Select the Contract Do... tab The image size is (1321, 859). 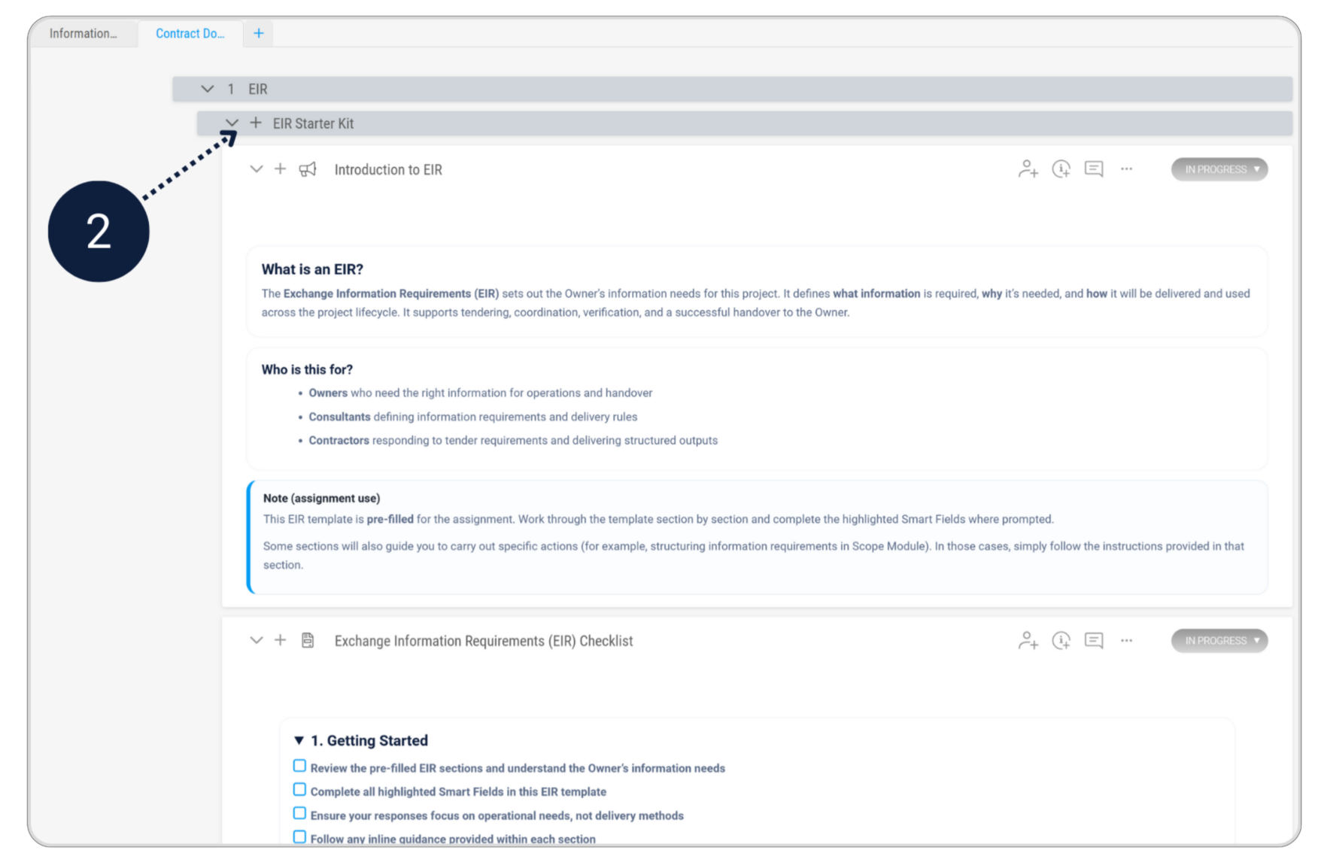(190, 33)
